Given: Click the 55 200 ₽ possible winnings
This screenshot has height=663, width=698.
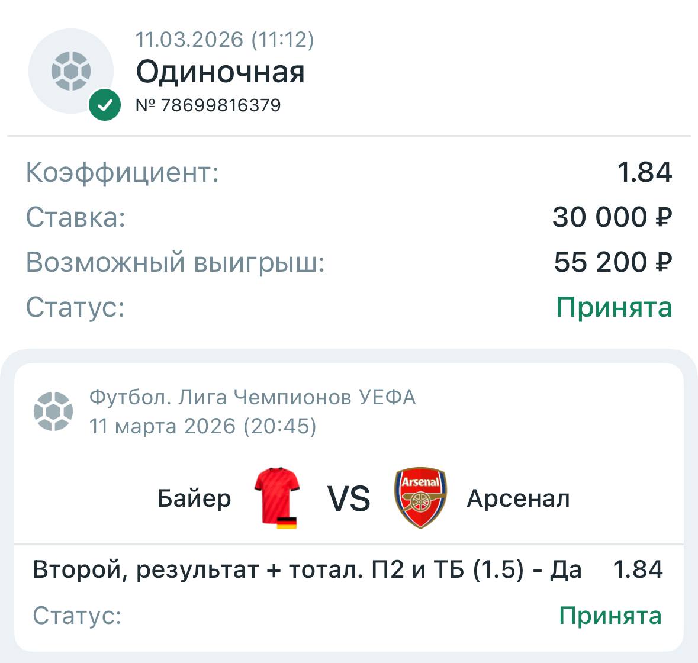Looking at the screenshot, I should point(613,262).
